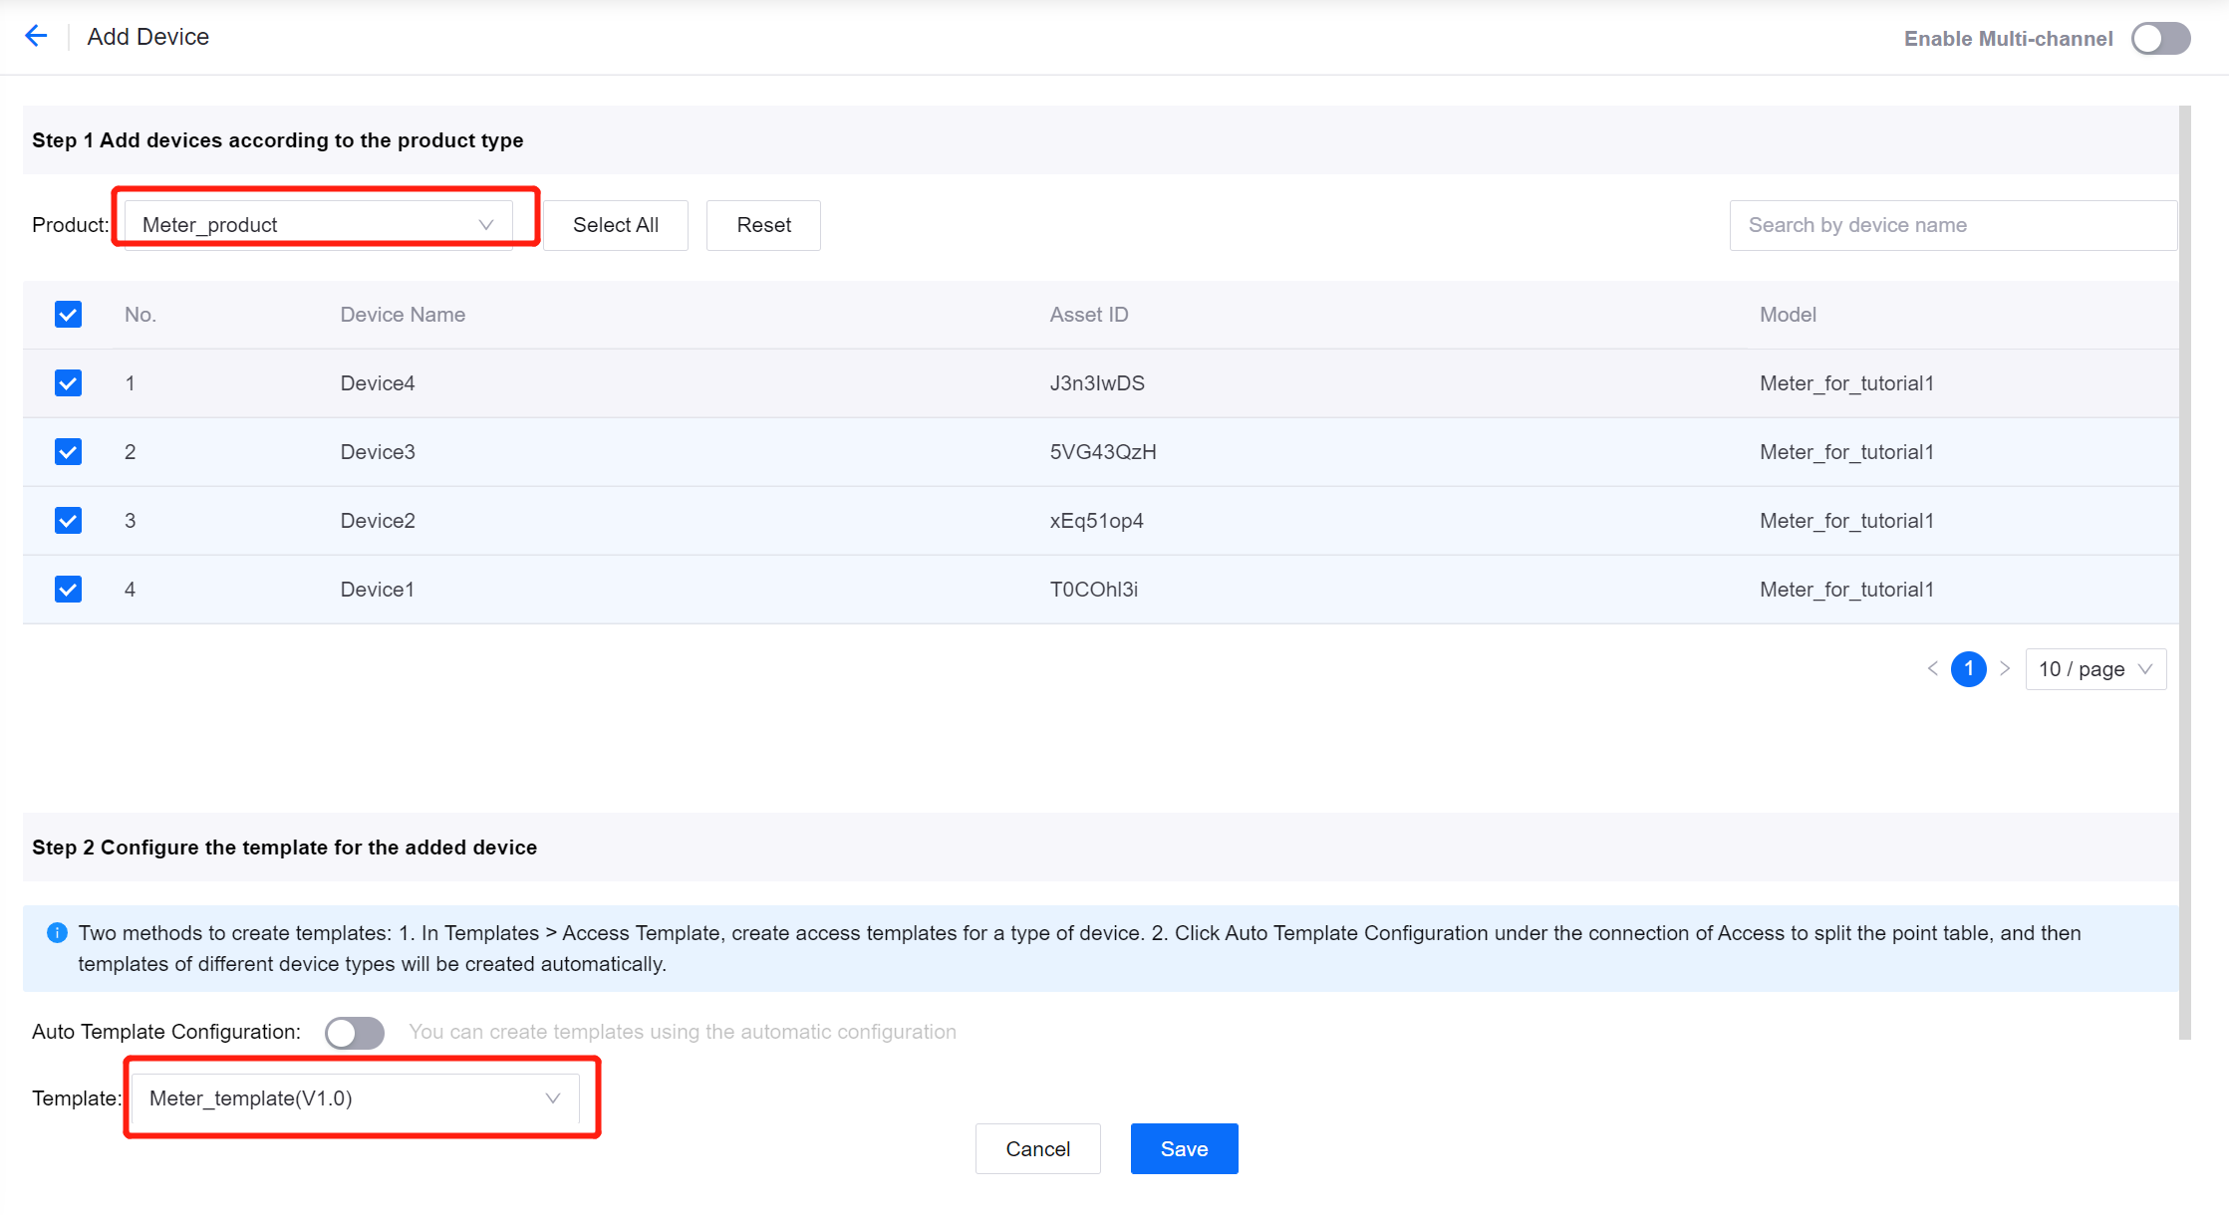The image size is (2229, 1215).
Task: Click the Save button
Action: (x=1184, y=1149)
